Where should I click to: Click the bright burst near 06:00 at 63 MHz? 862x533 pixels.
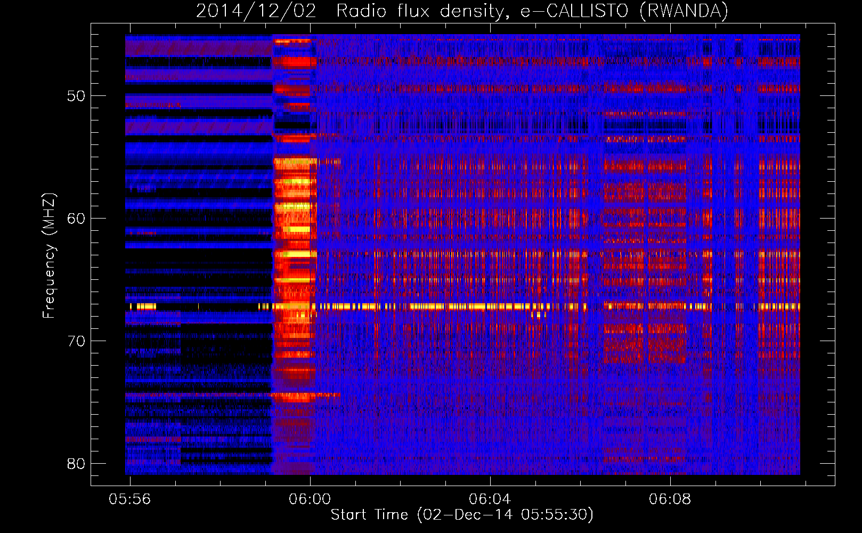coord(295,254)
